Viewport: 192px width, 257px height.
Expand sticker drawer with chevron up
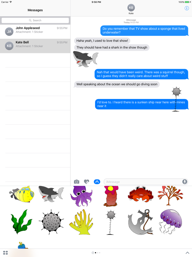(187, 253)
